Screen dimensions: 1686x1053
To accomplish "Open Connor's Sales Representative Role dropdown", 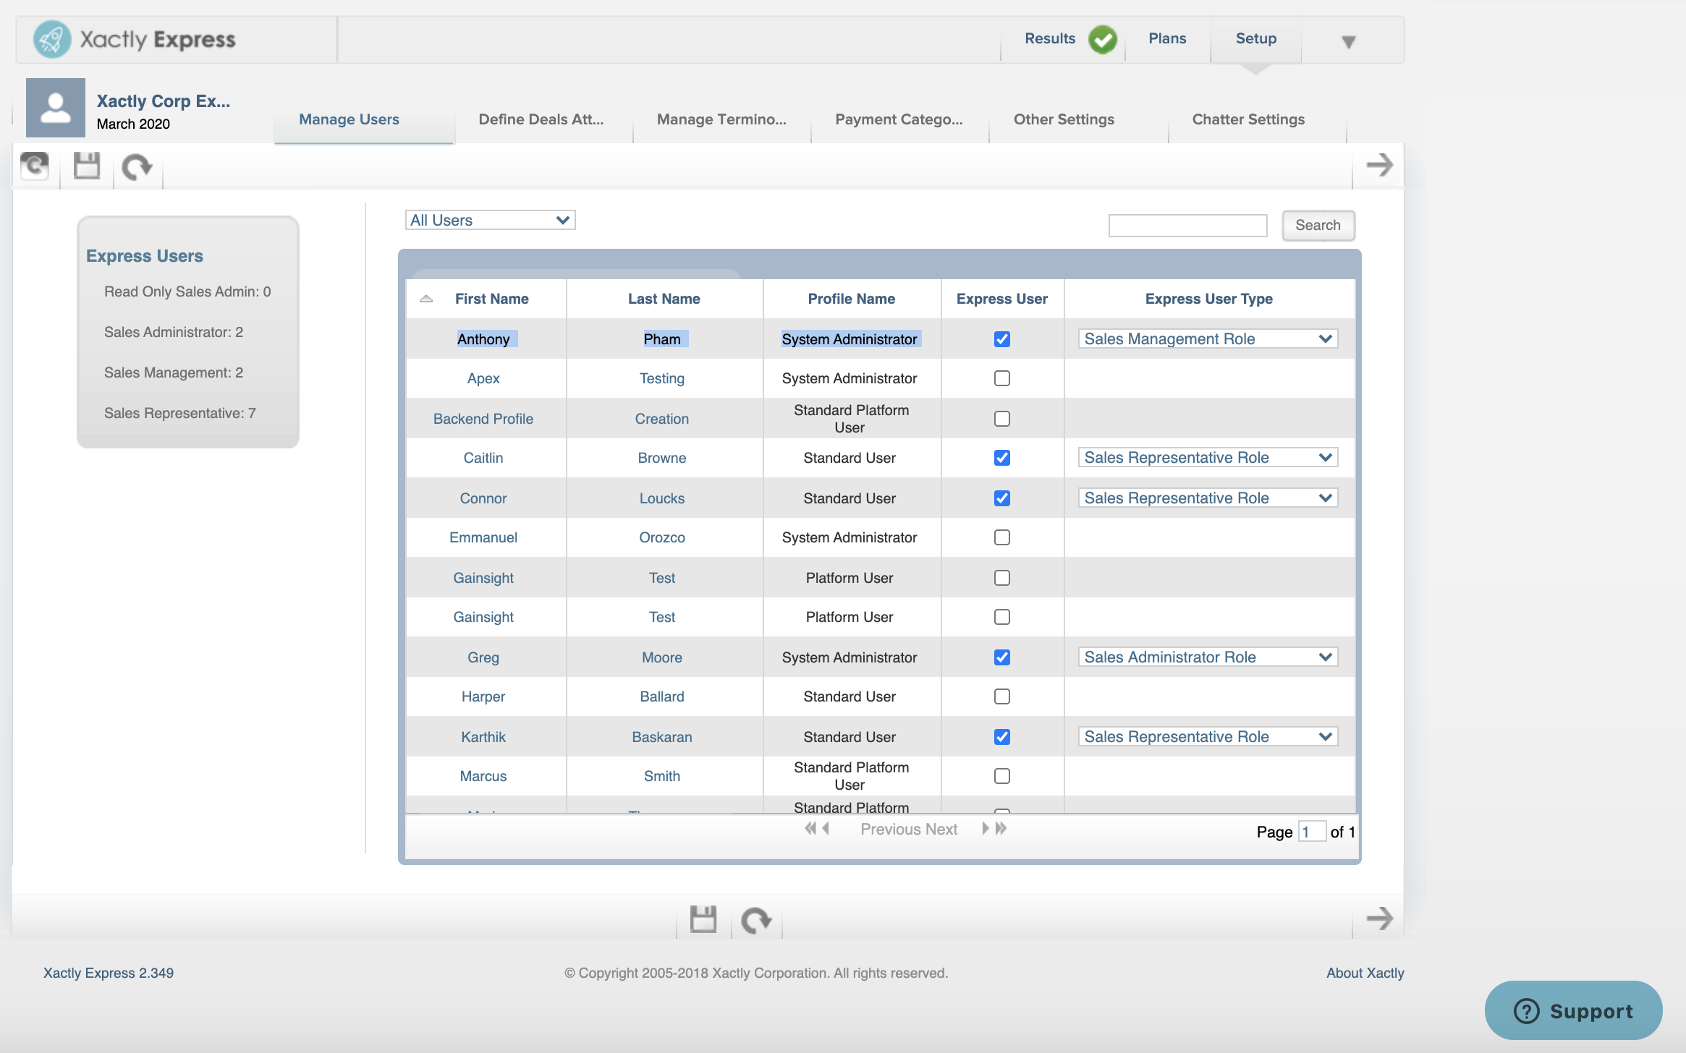I will click(1208, 498).
